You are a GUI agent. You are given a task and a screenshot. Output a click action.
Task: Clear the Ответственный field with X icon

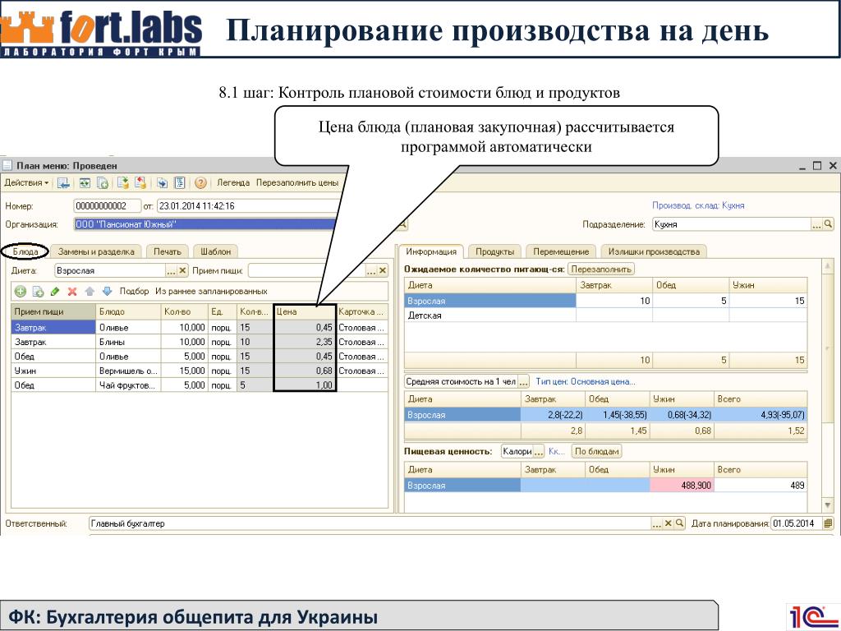click(669, 523)
